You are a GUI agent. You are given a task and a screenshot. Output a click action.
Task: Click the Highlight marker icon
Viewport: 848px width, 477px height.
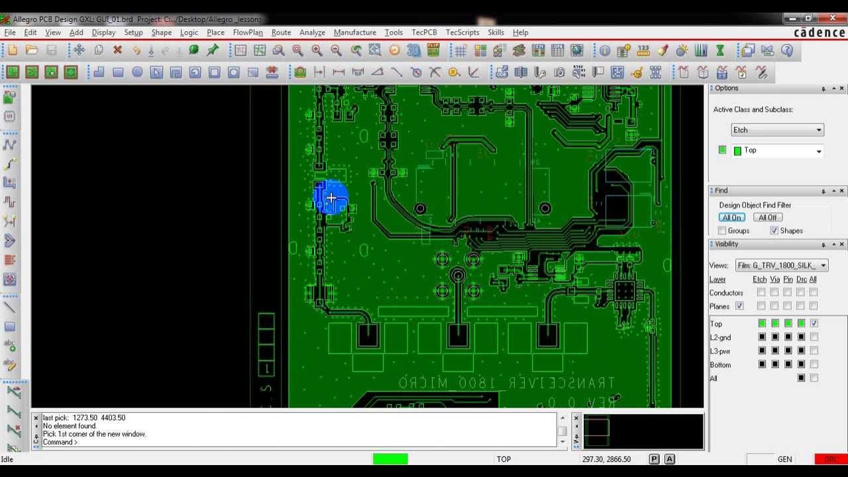tap(662, 50)
